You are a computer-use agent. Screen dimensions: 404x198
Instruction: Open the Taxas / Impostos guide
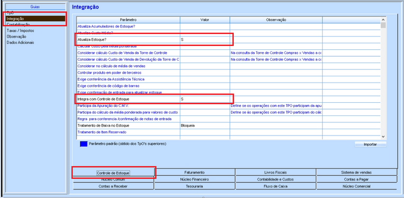[x=20, y=31]
